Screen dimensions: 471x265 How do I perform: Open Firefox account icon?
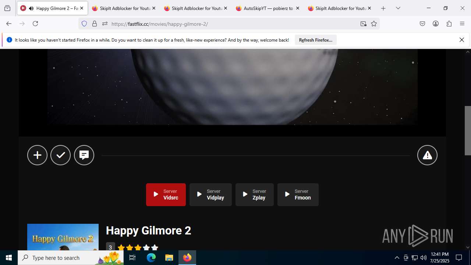(436, 24)
